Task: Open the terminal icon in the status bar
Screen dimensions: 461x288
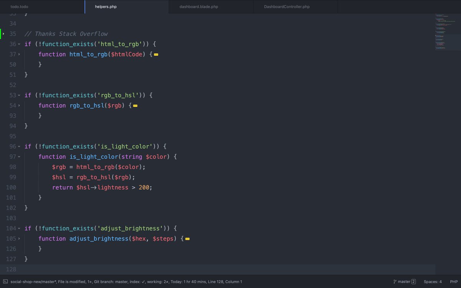Action: pos(6,281)
